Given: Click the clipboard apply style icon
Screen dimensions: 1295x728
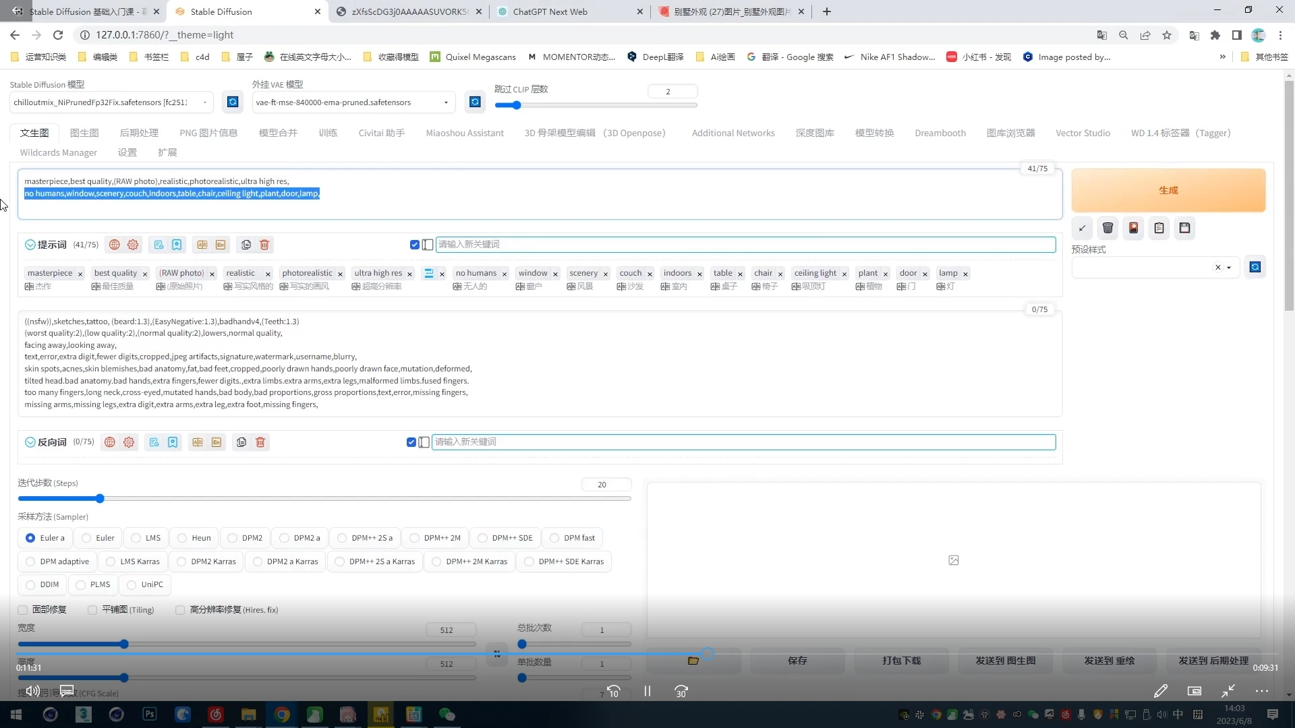Looking at the screenshot, I should point(1159,228).
